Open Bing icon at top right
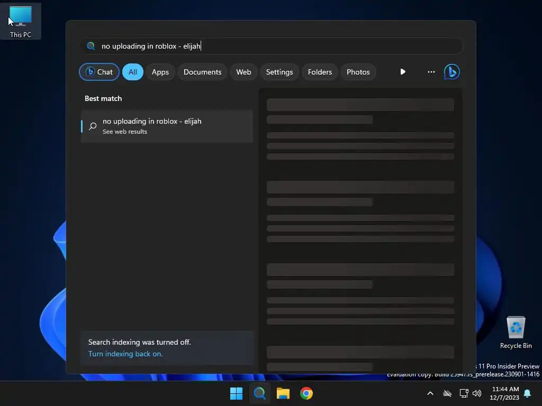Screen dimensions: 542x406 point(452,72)
